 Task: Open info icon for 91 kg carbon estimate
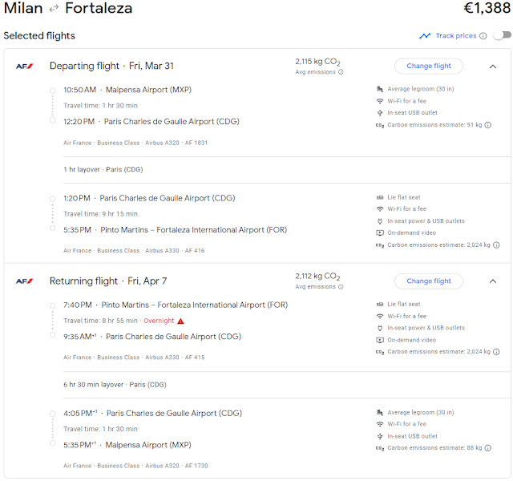pyautogui.click(x=488, y=125)
